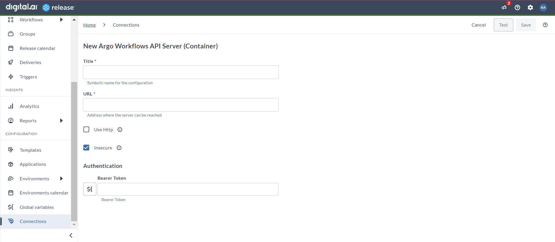Click the Connections sidebar icon
This screenshot has width=555, height=242.
pyautogui.click(x=11, y=221)
